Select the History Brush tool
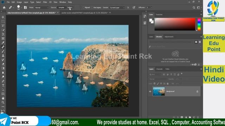Viewport: 225px width, 126px height. 3,60
